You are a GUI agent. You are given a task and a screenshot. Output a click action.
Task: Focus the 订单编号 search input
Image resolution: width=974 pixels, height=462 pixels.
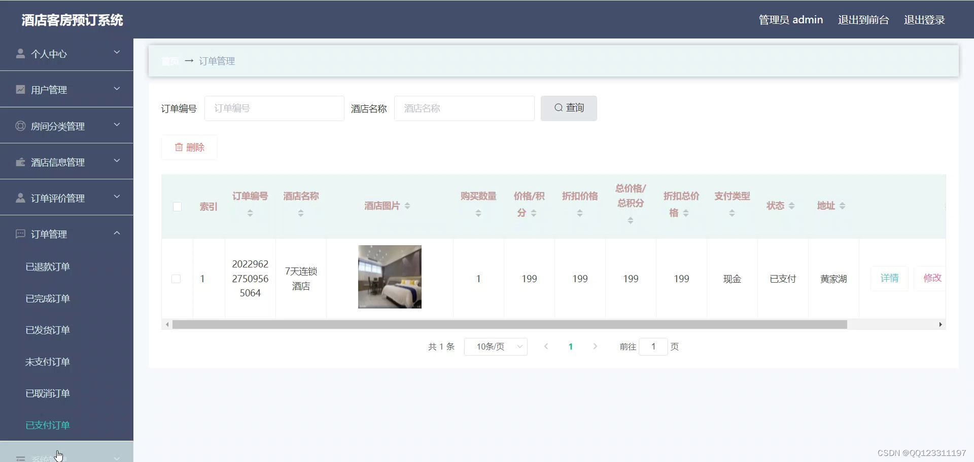[274, 108]
